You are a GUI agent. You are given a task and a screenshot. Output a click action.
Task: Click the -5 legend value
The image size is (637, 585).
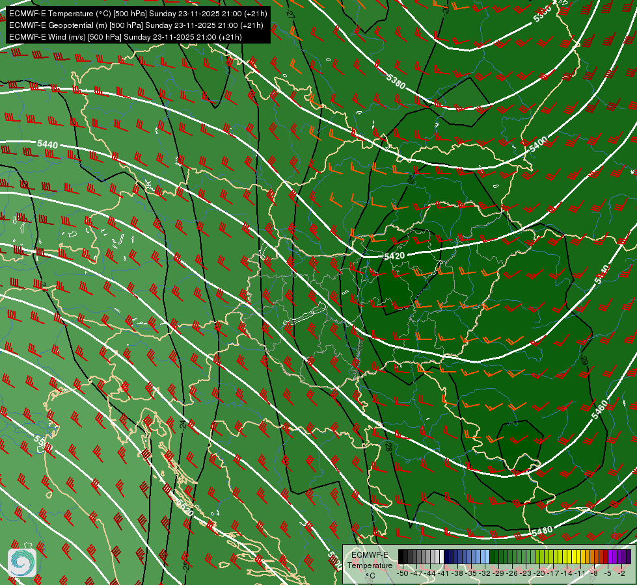click(607, 573)
